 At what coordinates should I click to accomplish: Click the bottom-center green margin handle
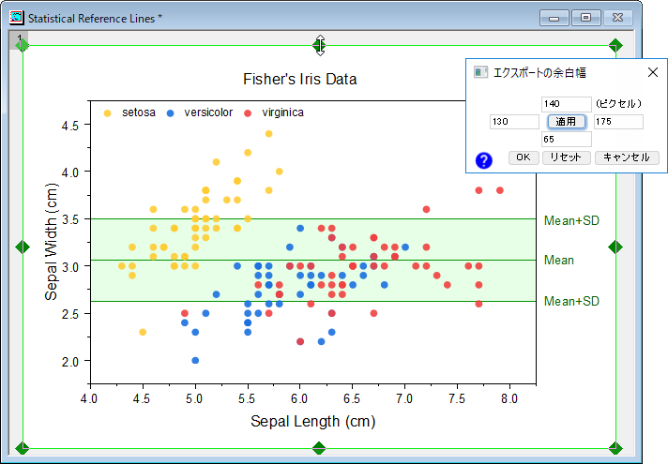[319, 447]
